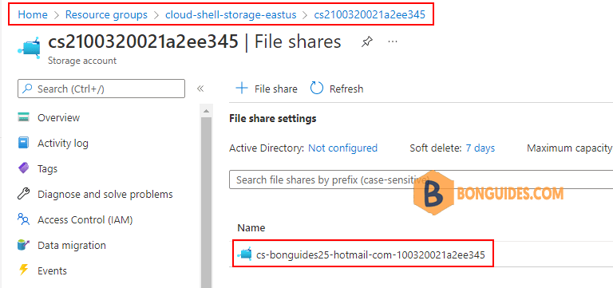This screenshot has height=288, width=613.
Task: Click the Access Control people icon
Action: [24, 219]
